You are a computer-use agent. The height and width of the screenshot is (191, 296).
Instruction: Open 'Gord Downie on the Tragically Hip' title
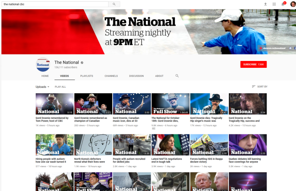(x=244, y=119)
